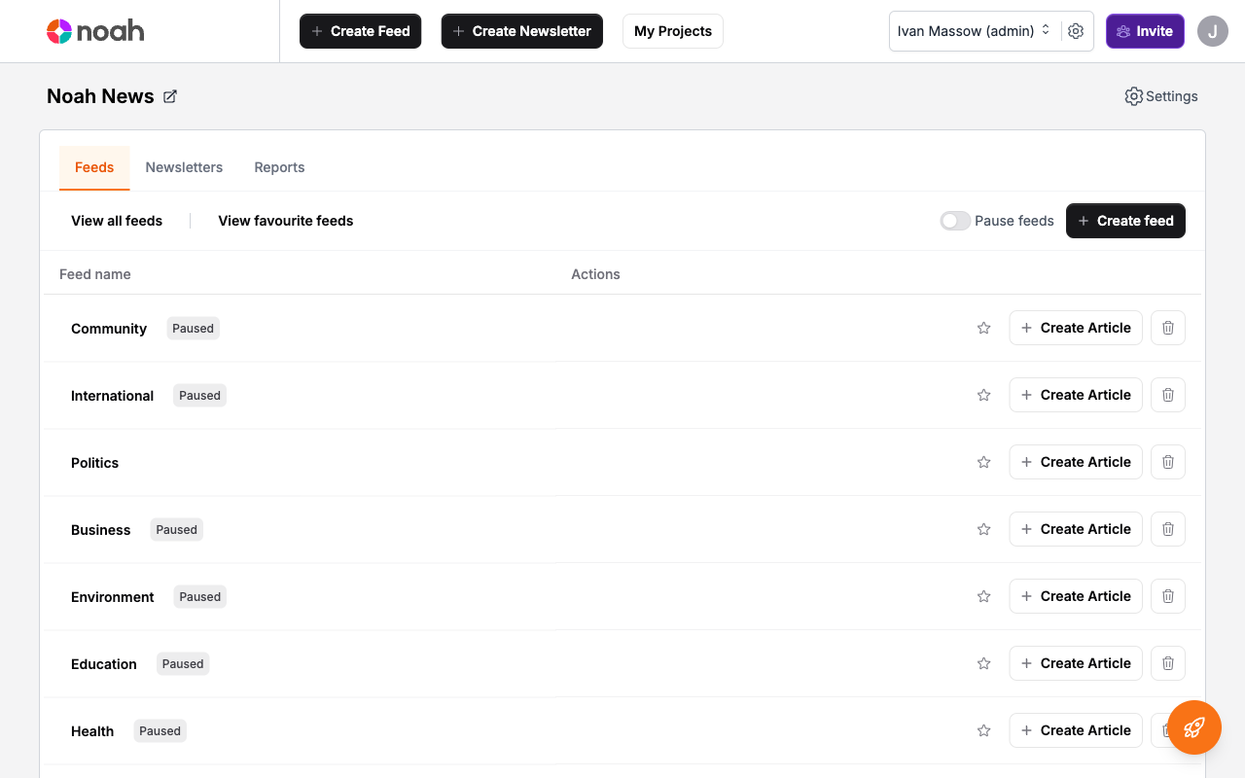Viewport: 1245px width, 778px height.
Task: Click Create Article for the Environment feed
Action: pos(1076,596)
